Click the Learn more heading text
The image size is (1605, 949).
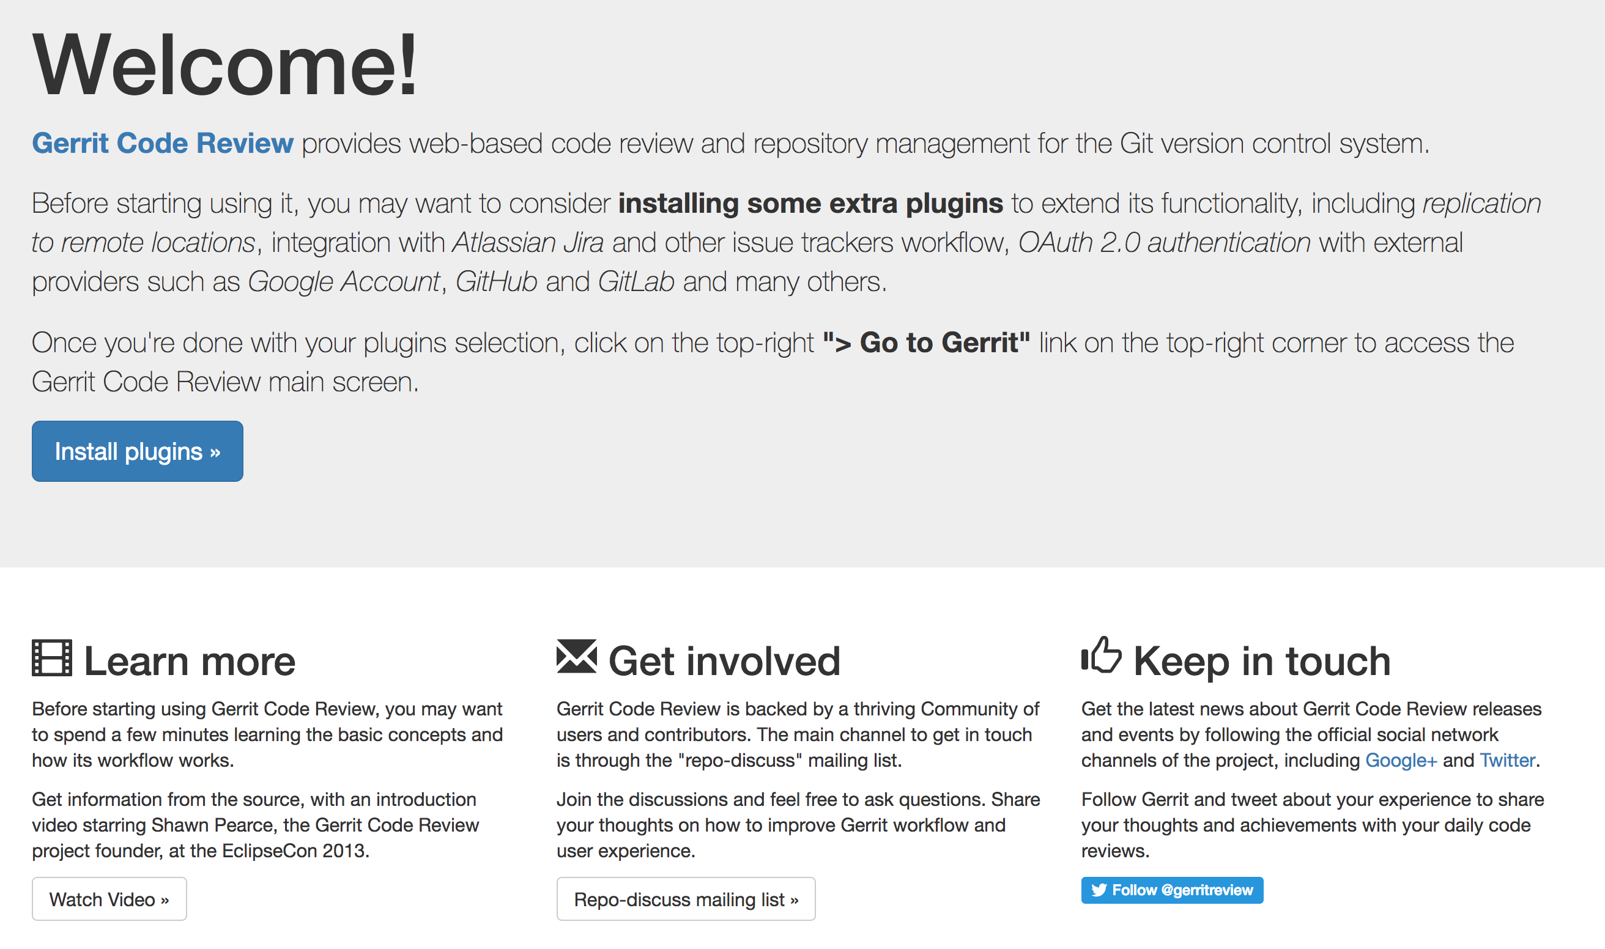(190, 660)
